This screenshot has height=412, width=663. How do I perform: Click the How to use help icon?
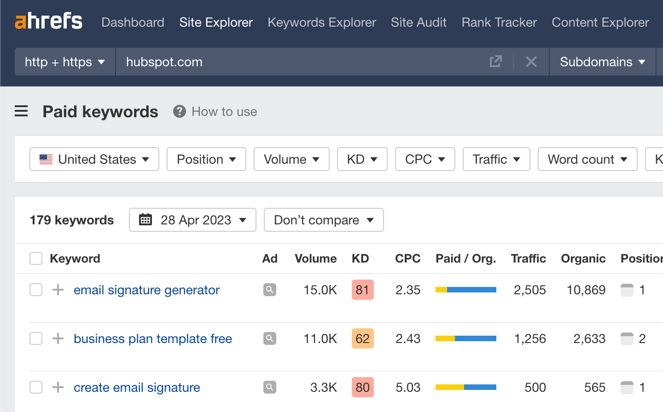point(179,111)
